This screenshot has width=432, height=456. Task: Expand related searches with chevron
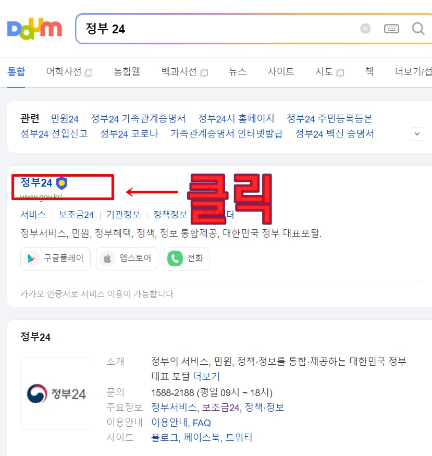(417, 134)
